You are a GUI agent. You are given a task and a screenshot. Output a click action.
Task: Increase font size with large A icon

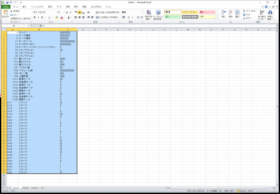tap(67, 12)
